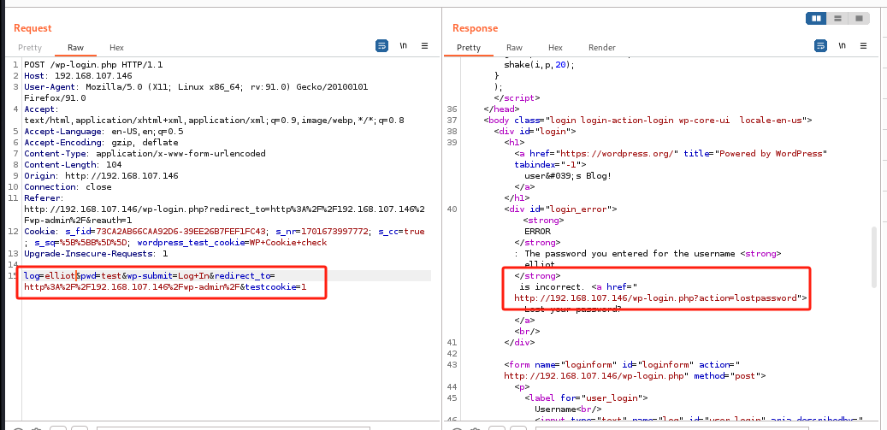Click the '</head>' tag on line 36
Image resolution: width=887 pixels, height=430 pixels.
coord(501,109)
